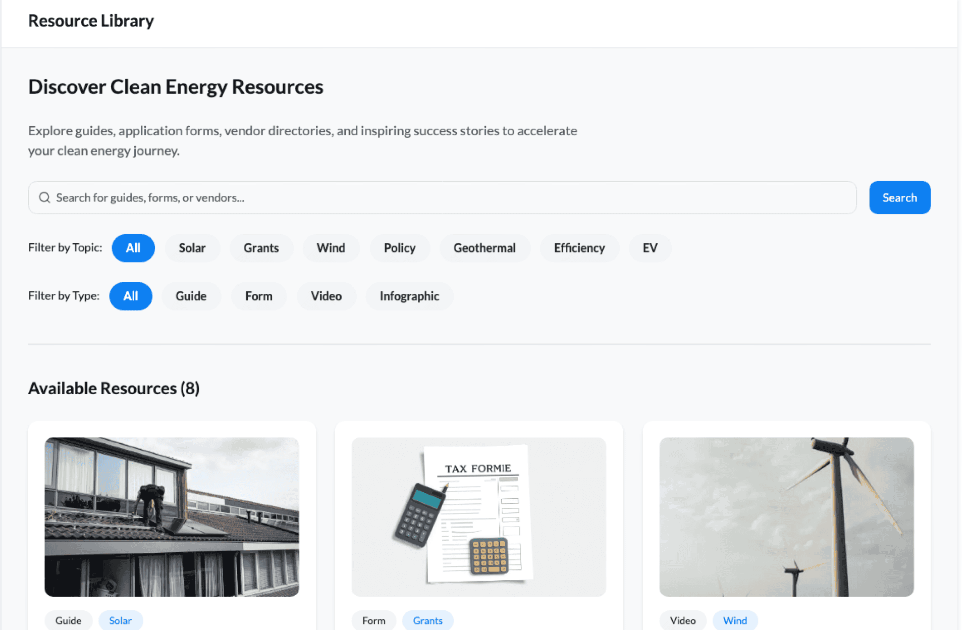Show only Form type resources
This screenshot has width=969, height=630.
[x=258, y=296]
